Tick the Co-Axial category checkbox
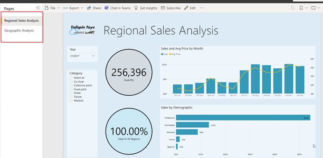323x158 pixels. point(71,82)
